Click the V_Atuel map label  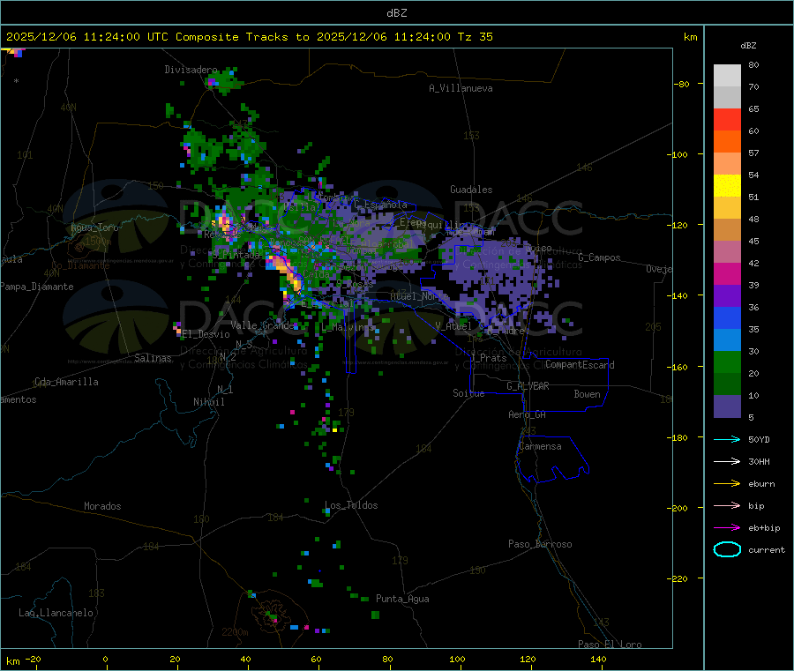[453, 326]
